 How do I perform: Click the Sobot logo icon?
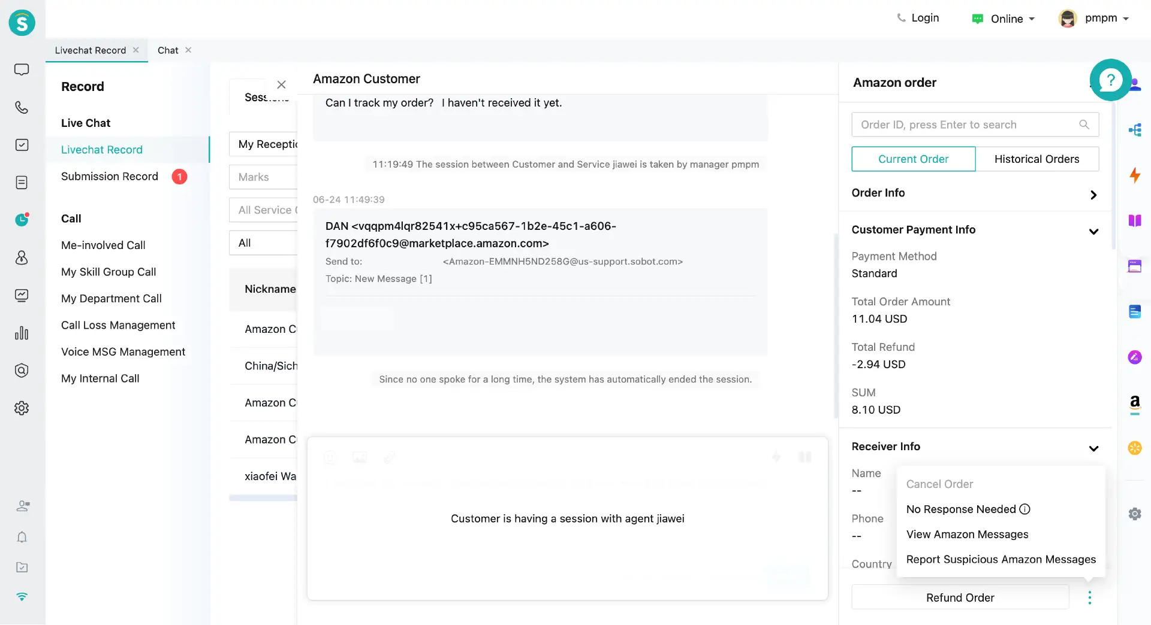coord(22,23)
